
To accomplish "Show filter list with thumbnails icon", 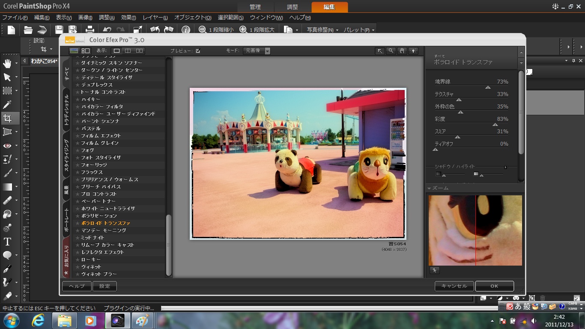I will [85, 51].
